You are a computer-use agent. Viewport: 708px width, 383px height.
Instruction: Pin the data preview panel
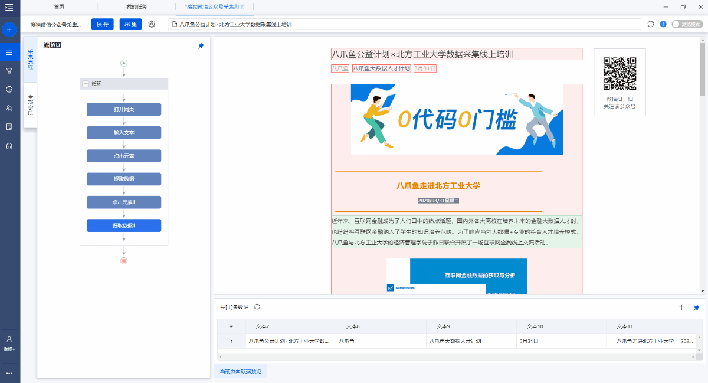696,307
